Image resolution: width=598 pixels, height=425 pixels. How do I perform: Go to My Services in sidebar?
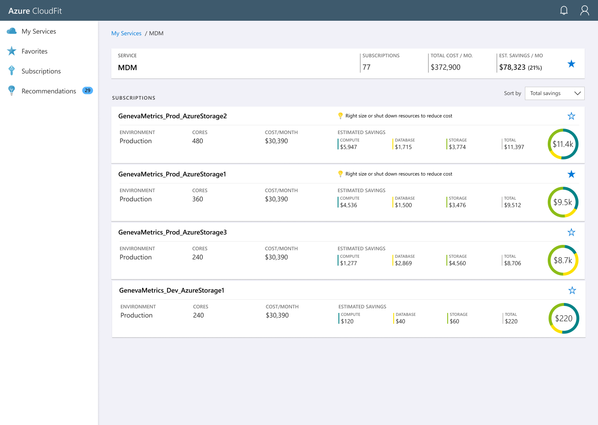[39, 31]
